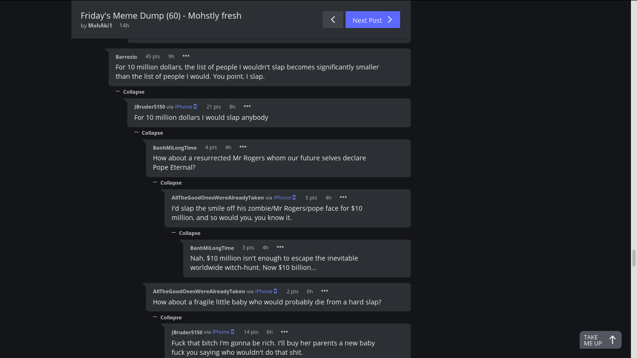Click the Take Me Up arrow button
This screenshot has width=637, height=358.
[601, 340]
